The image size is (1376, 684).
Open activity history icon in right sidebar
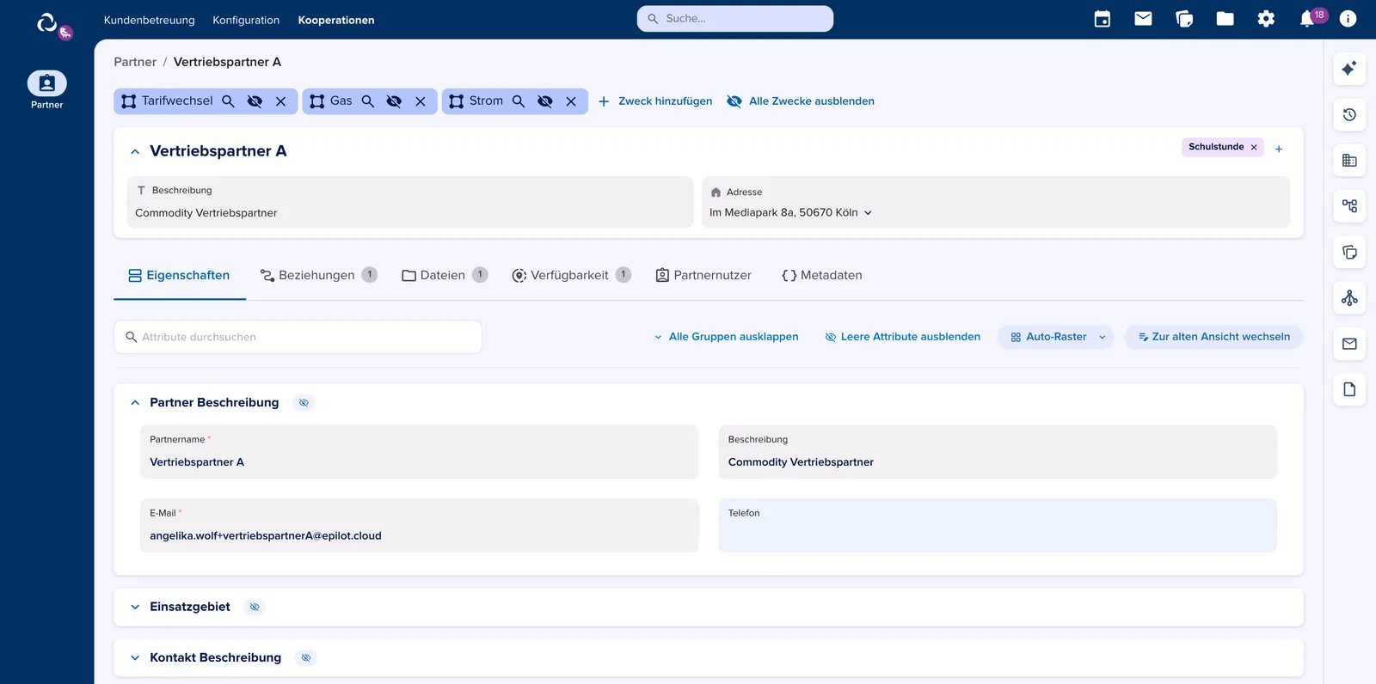(1349, 114)
